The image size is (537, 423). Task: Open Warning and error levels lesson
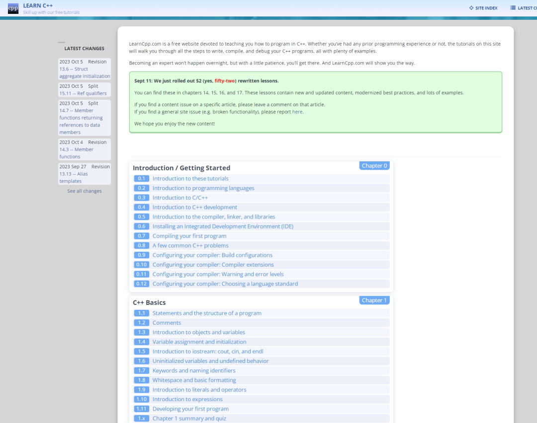click(218, 274)
